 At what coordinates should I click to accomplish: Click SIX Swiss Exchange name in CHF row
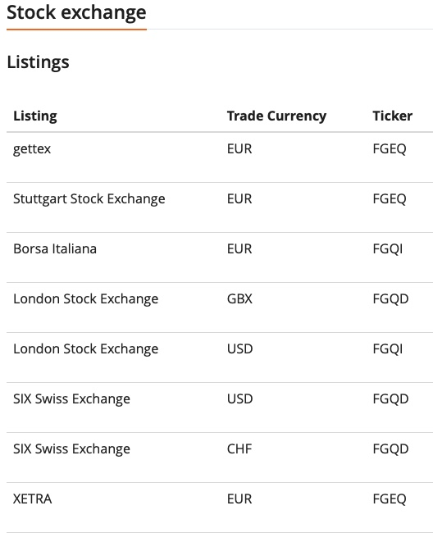click(x=71, y=449)
